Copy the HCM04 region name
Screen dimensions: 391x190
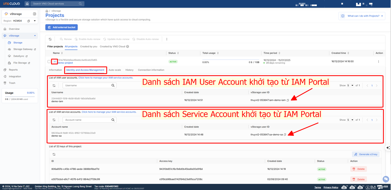pyautogui.click(x=29, y=21)
